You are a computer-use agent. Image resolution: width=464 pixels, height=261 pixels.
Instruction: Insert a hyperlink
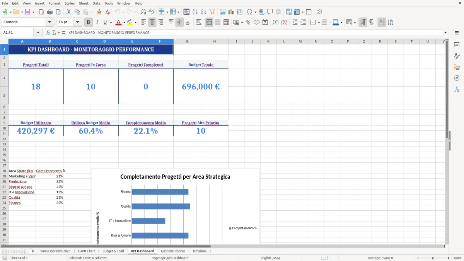[261, 12]
